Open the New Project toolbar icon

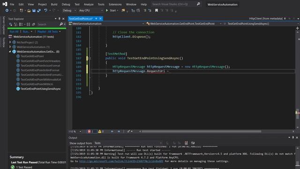coord(22,10)
